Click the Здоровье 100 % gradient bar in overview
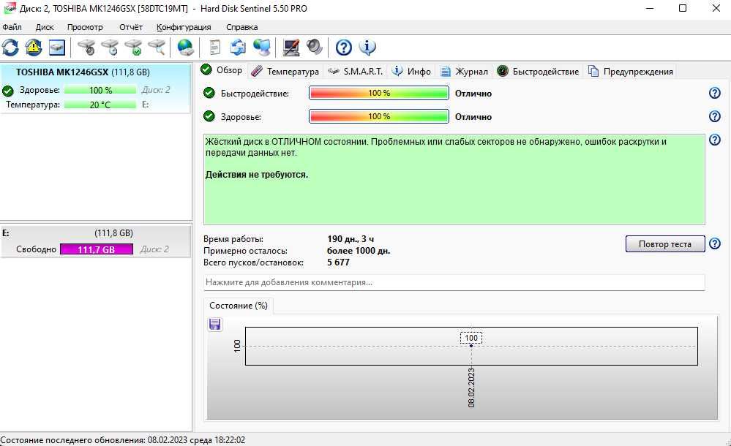 [x=379, y=116]
